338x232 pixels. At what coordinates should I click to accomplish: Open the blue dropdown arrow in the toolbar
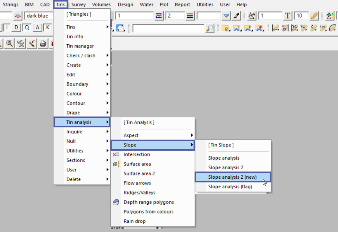point(226,16)
